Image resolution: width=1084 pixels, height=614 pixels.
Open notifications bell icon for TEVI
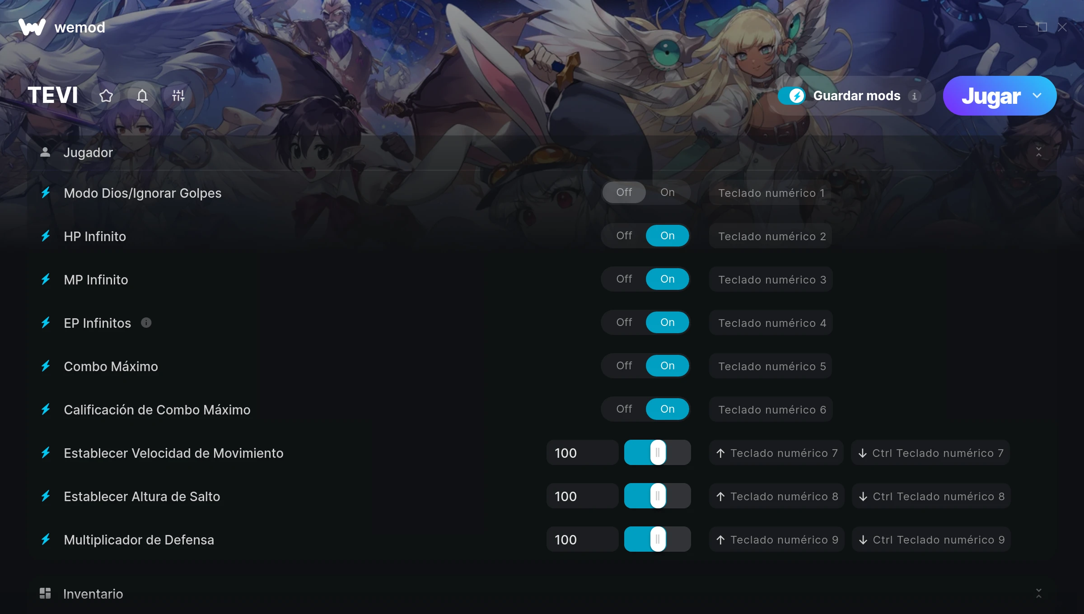coord(142,96)
